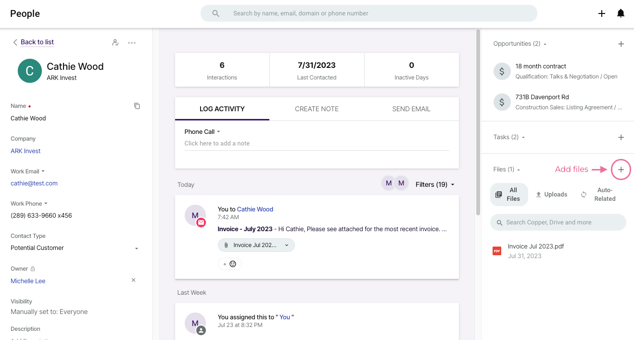
Task: Click the Cathie Wood name field value
Action: click(28, 118)
